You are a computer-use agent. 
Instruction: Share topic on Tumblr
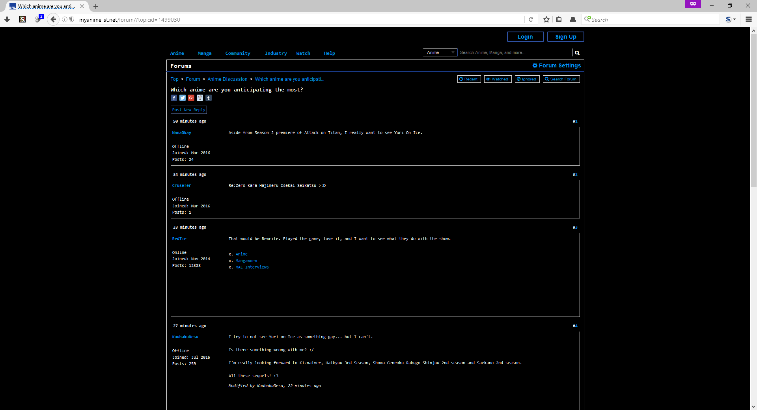209,98
